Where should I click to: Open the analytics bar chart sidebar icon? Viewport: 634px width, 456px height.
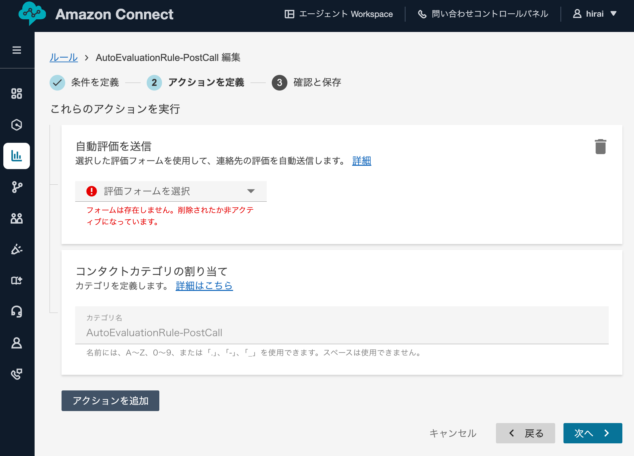tap(17, 156)
